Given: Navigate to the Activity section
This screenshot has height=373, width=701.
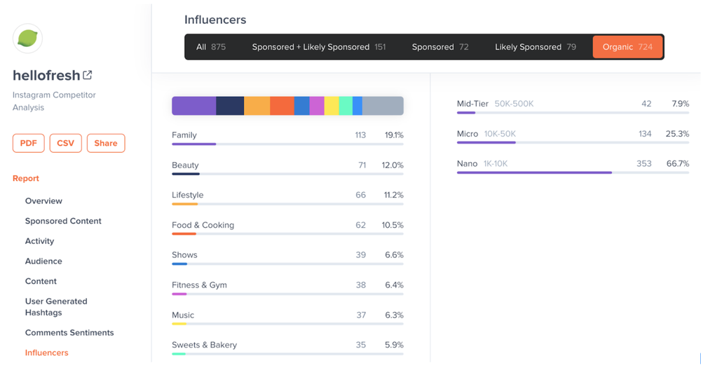Looking at the screenshot, I should (39, 241).
